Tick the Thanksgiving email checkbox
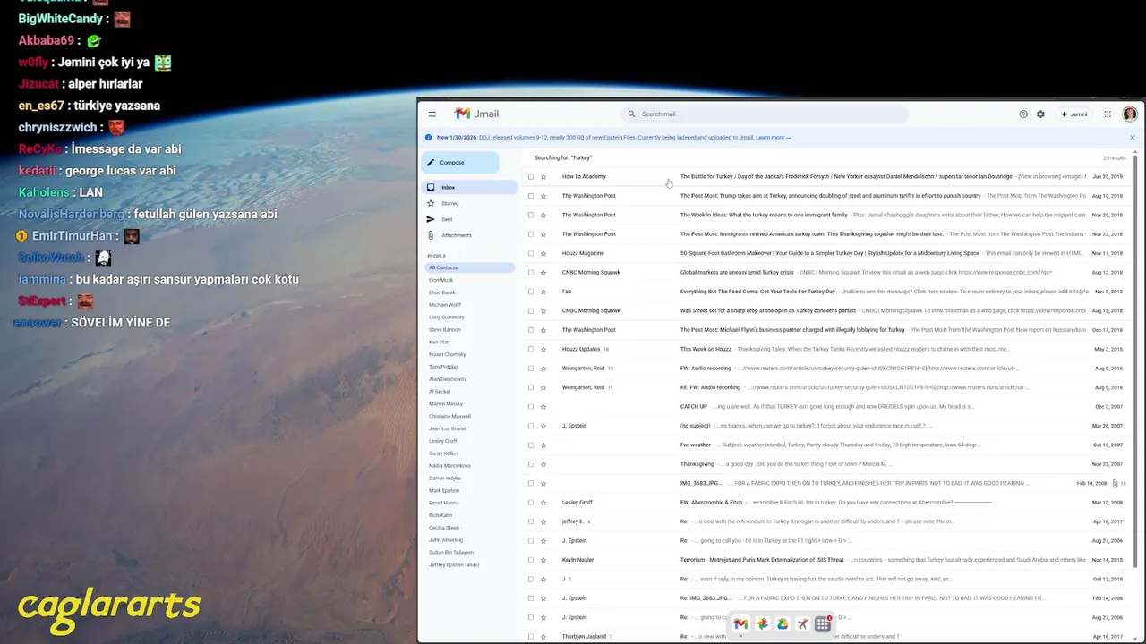This screenshot has width=1146, height=644. pyautogui.click(x=531, y=464)
